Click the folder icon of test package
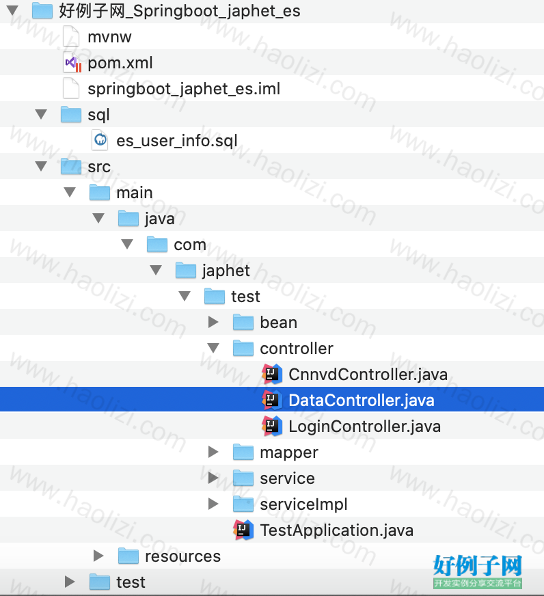The image size is (544, 596). tap(215, 296)
